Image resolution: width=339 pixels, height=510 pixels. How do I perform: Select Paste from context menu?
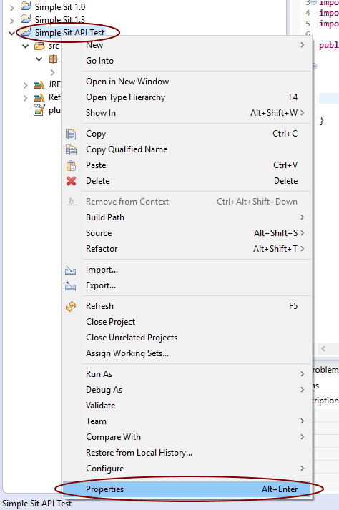[x=187, y=165]
